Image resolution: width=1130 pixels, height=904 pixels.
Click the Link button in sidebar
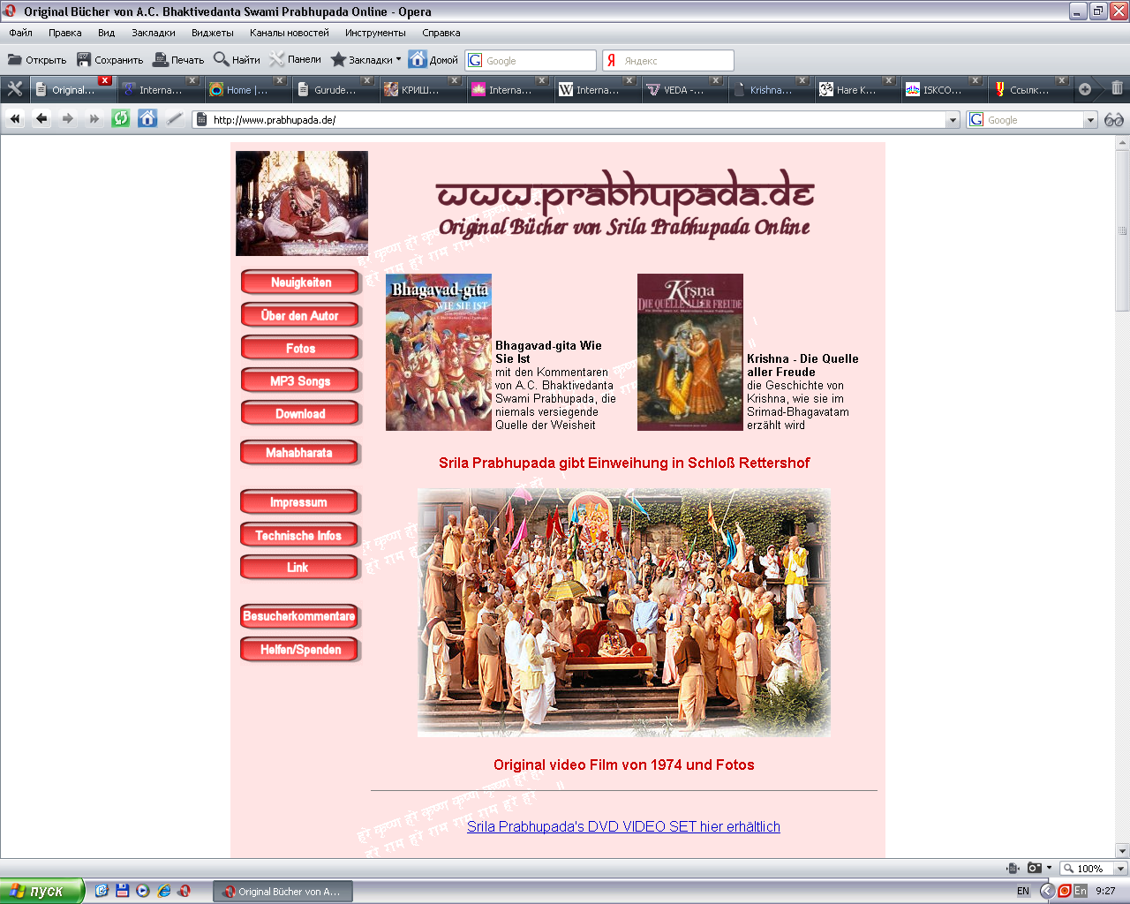click(x=300, y=568)
